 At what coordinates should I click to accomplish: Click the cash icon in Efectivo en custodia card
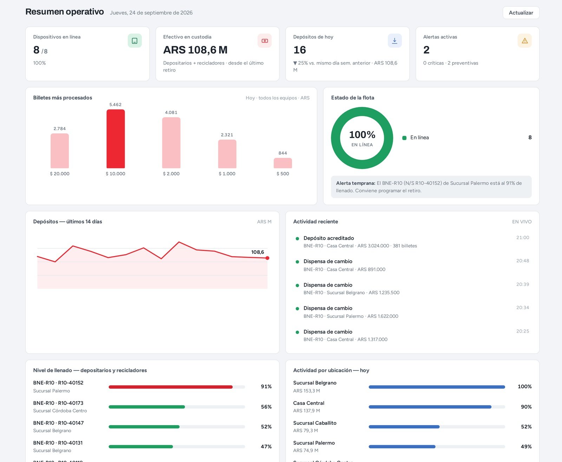pos(264,41)
